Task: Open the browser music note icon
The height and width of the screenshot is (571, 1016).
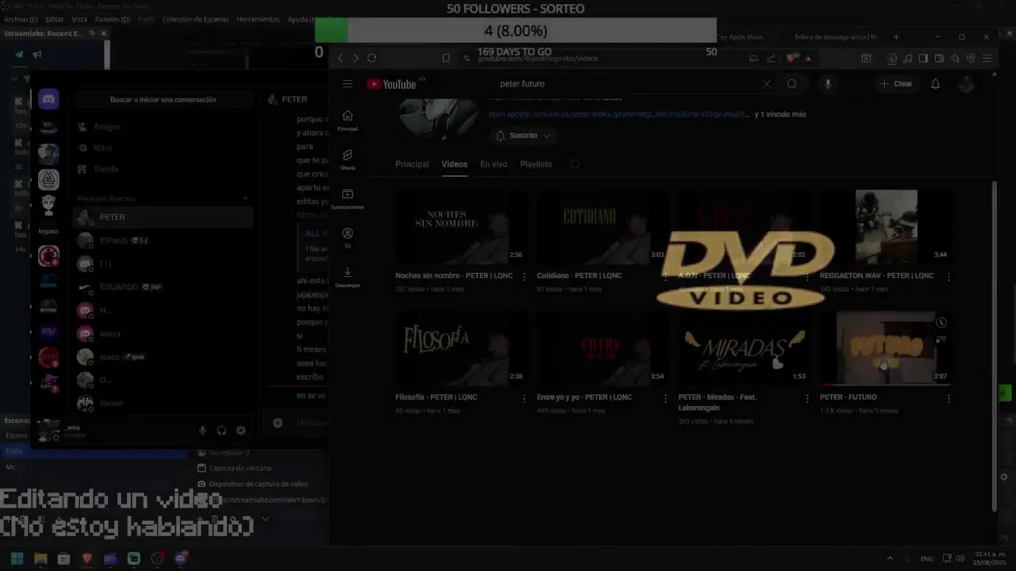Action: (x=908, y=58)
